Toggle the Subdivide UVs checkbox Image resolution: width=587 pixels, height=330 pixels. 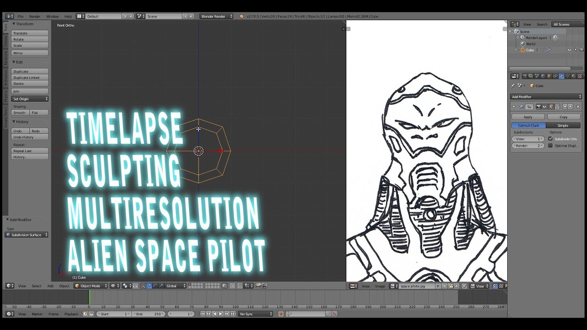coord(550,139)
